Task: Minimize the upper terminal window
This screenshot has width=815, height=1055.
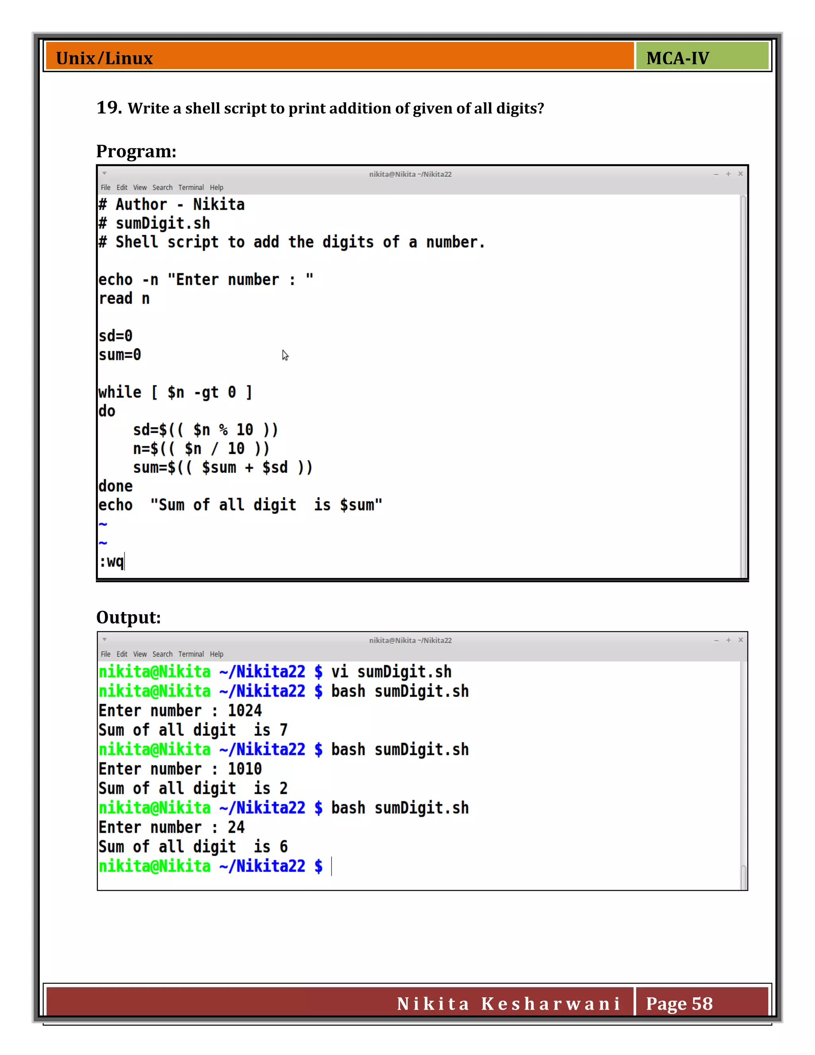Action: coord(716,174)
